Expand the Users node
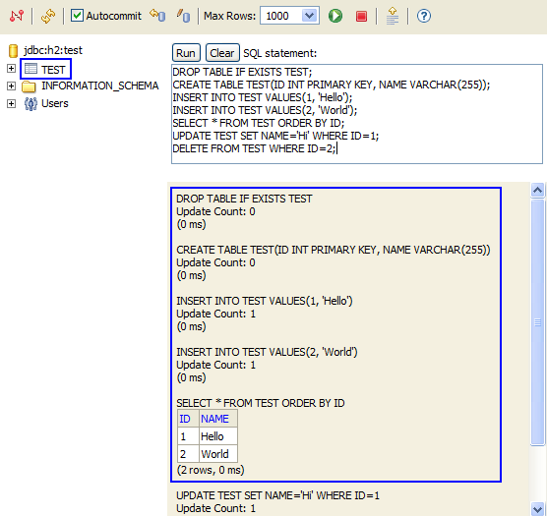Screen dimensions: 547x516 (x=11, y=103)
